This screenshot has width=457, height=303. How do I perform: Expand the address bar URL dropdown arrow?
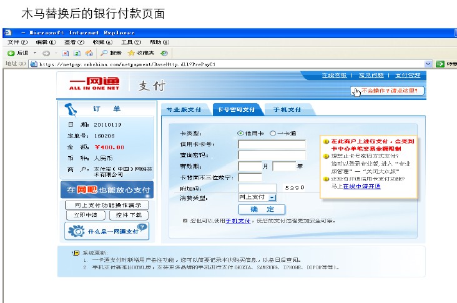coord(428,64)
